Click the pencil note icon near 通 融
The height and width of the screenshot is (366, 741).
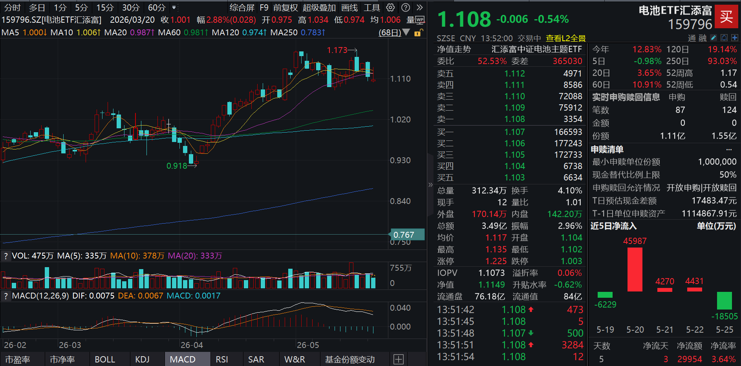[714, 38]
